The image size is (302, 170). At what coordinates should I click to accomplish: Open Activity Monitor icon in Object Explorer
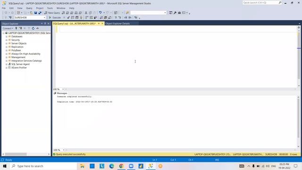[37, 28]
